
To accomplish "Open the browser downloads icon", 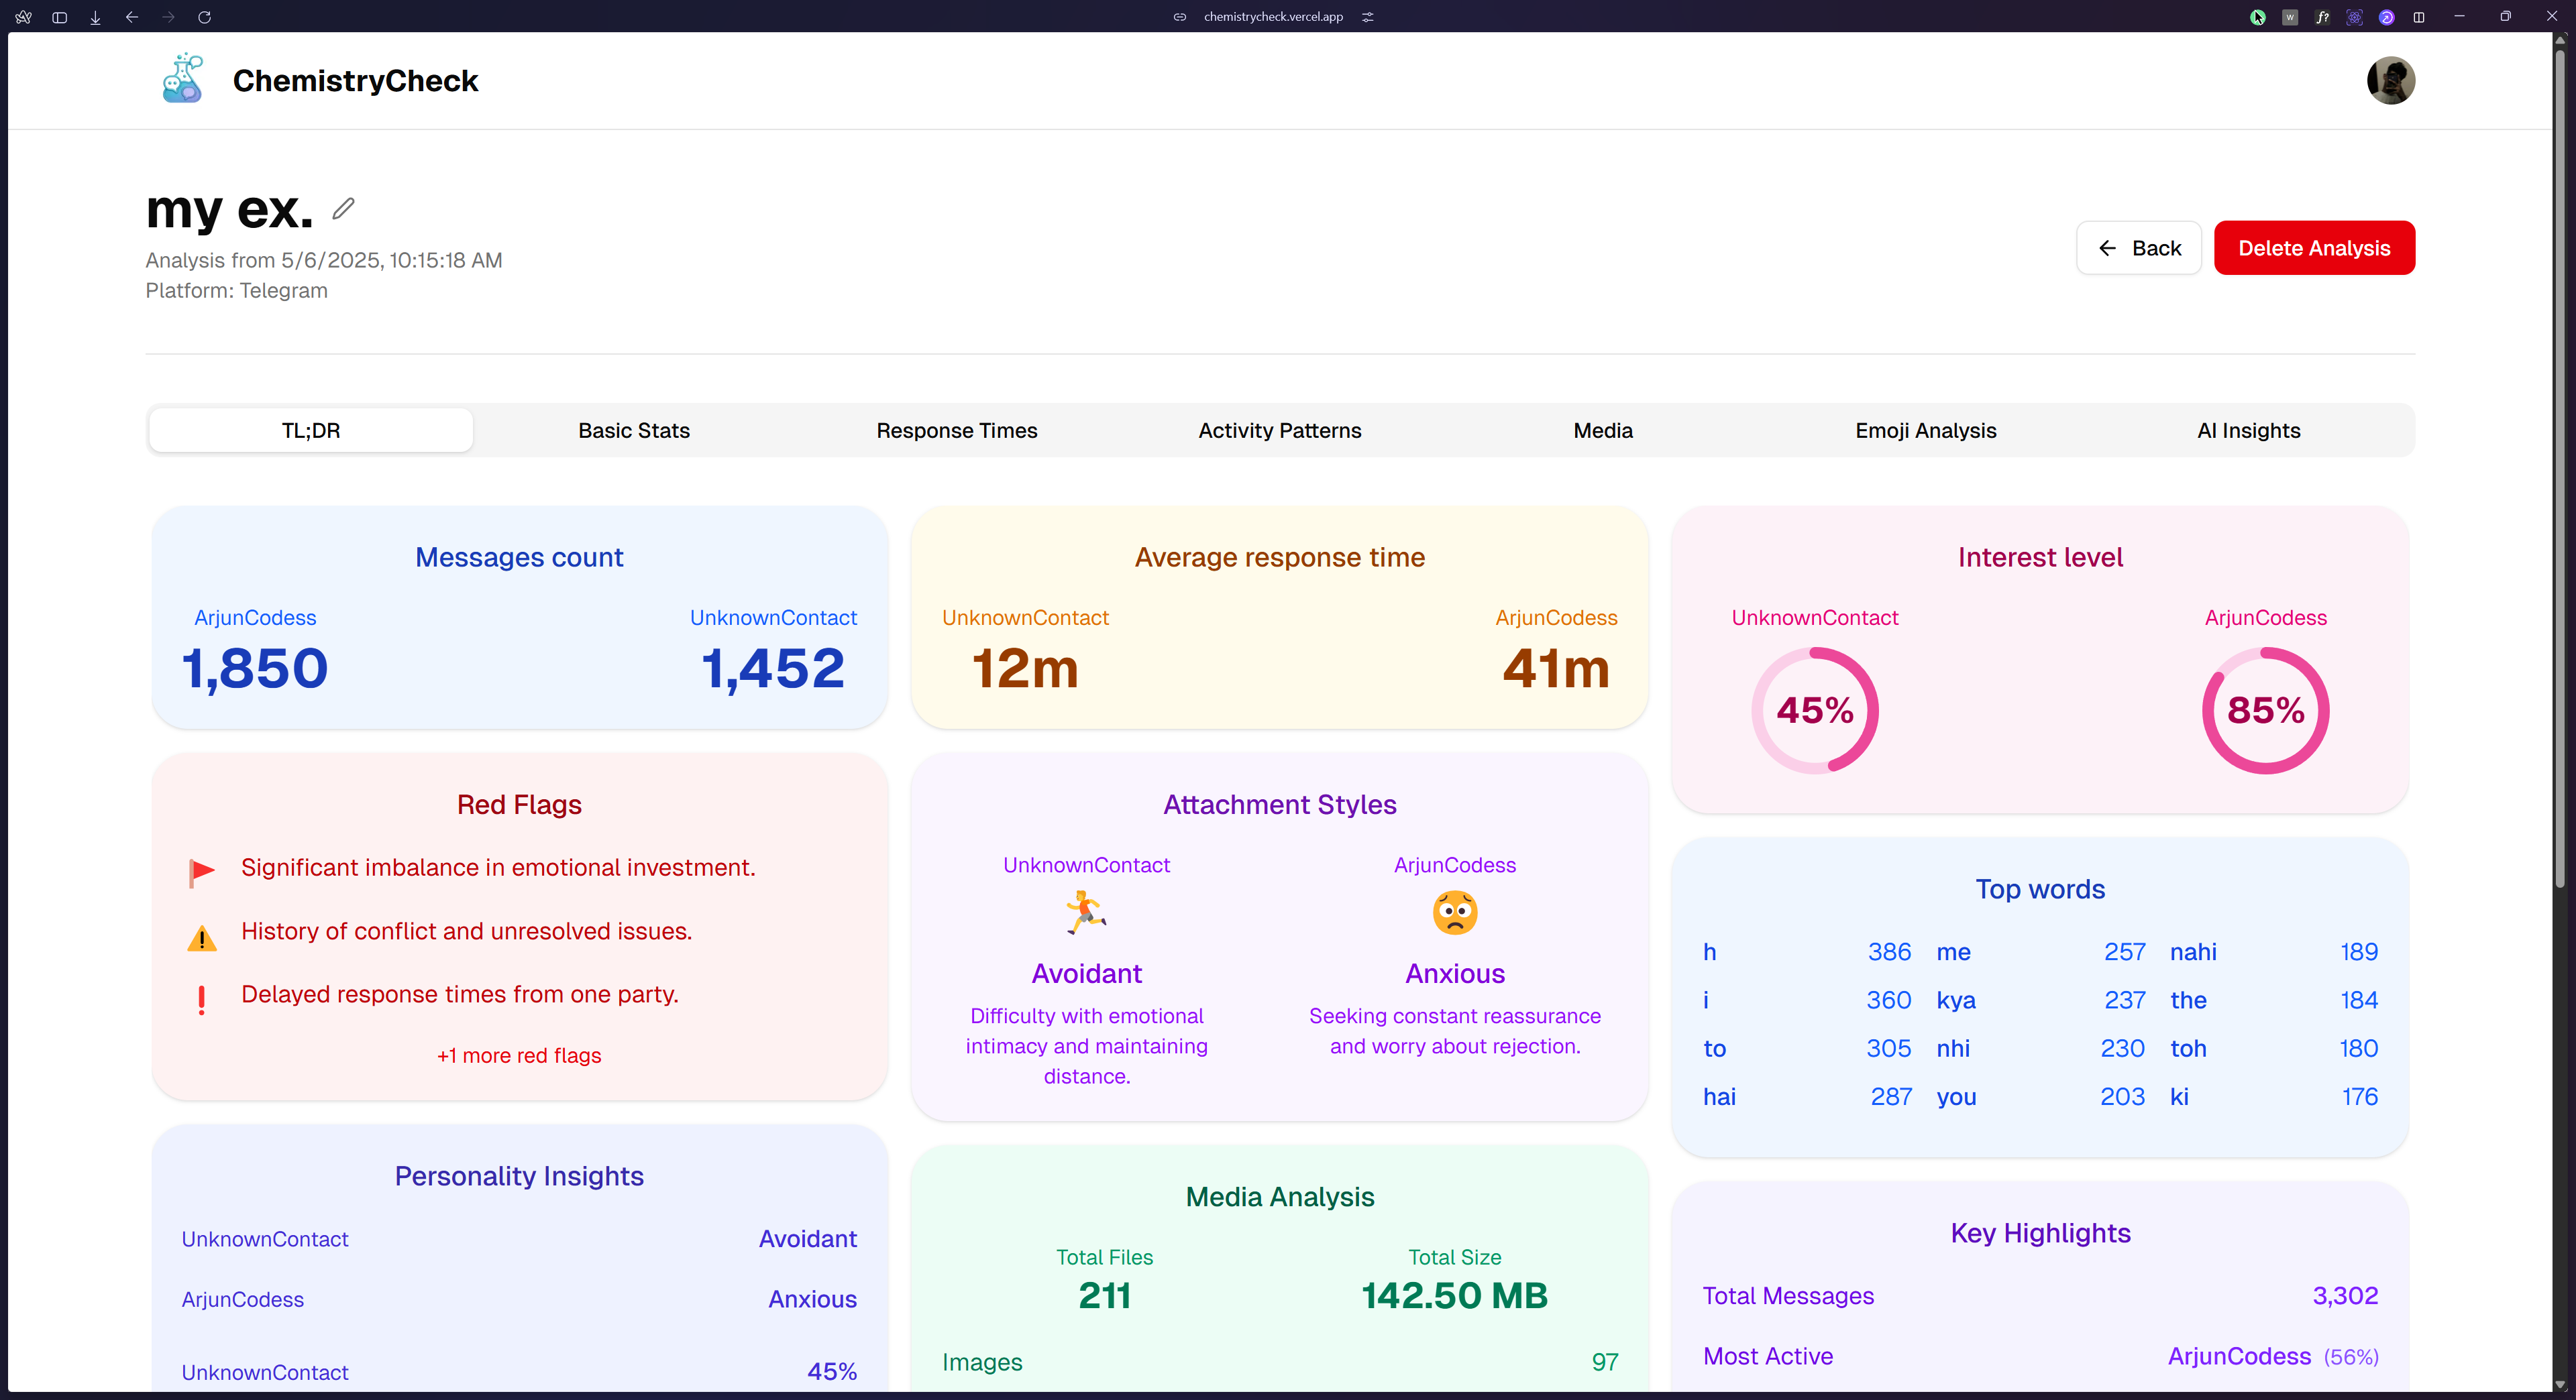I will [x=95, y=17].
